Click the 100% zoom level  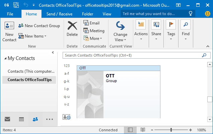202,130
